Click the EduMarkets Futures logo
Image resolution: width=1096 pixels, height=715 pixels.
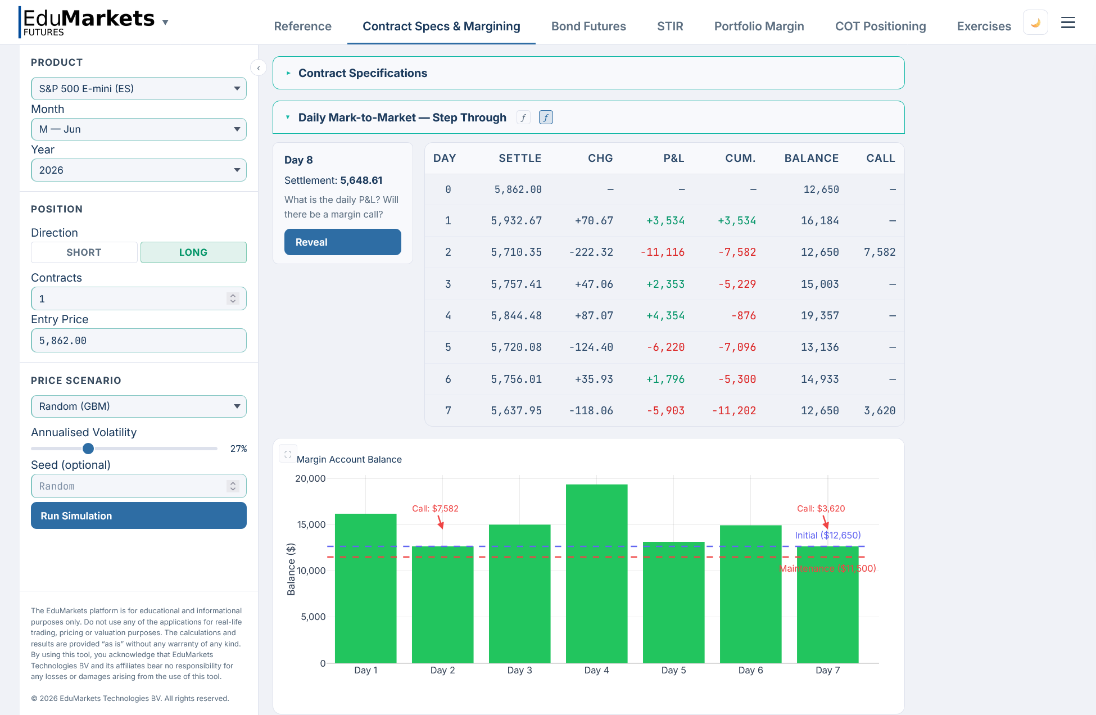coord(87,20)
